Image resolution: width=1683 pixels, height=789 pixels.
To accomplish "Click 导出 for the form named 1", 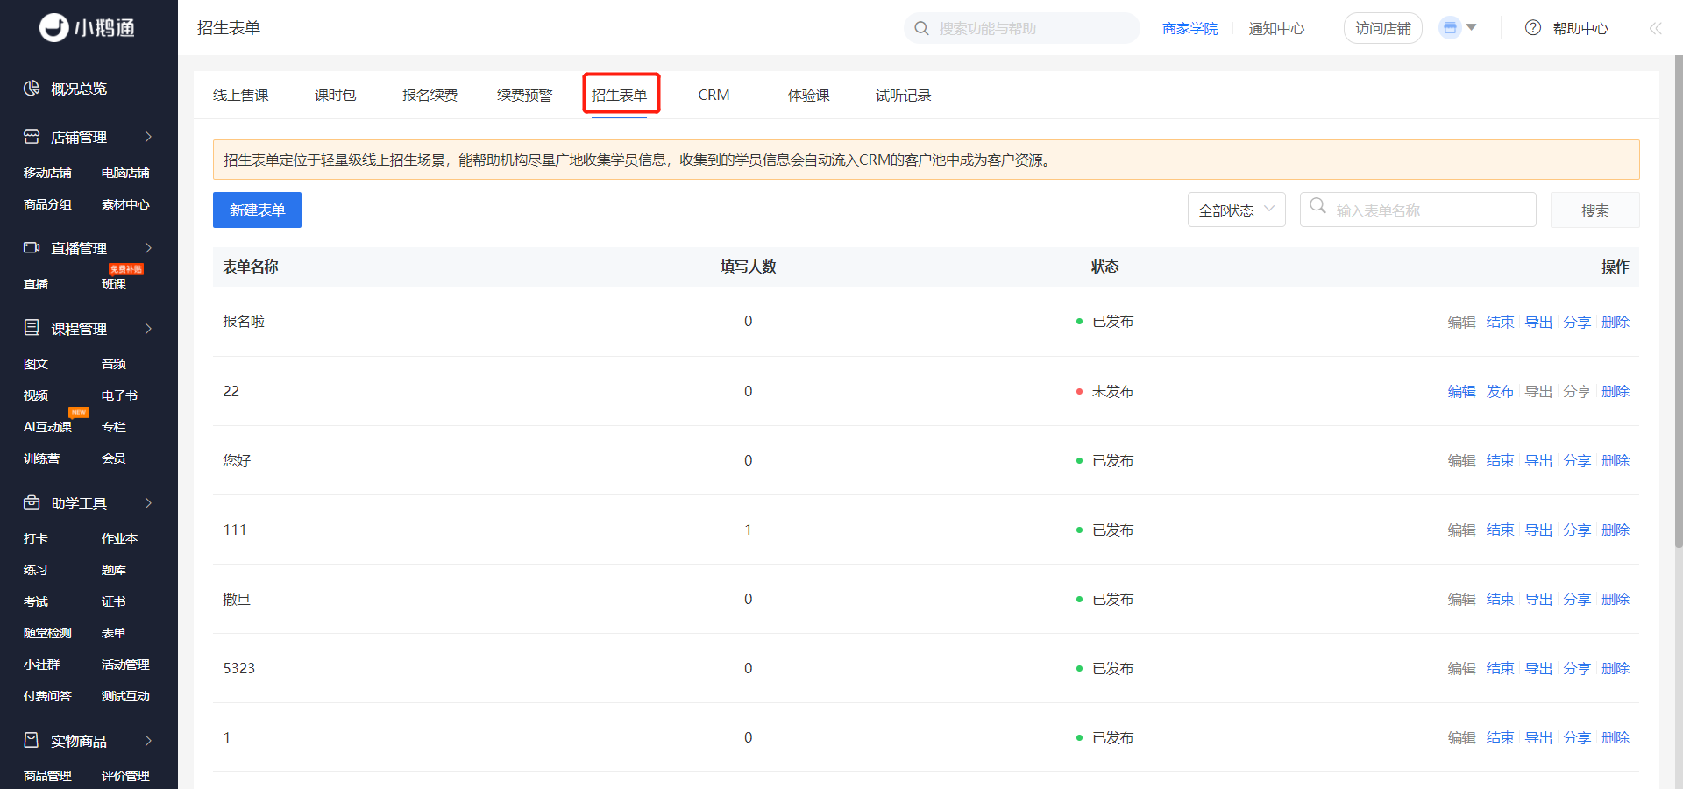I will (x=1538, y=737).
